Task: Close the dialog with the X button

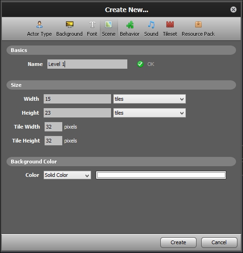Action: pyautogui.click(x=233, y=10)
